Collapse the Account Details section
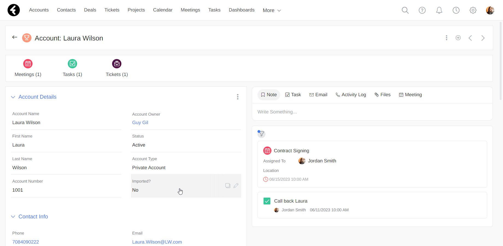The height and width of the screenshot is (246, 503). pyautogui.click(x=13, y=97)
